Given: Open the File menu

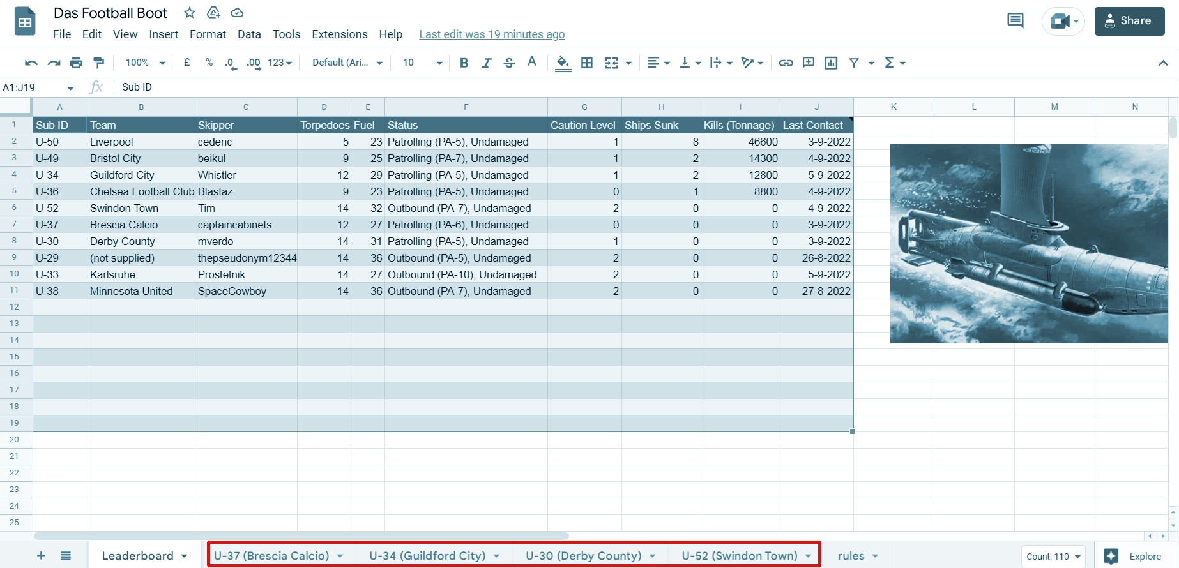Looking at the screenshot, I should (x=62, y=34).
